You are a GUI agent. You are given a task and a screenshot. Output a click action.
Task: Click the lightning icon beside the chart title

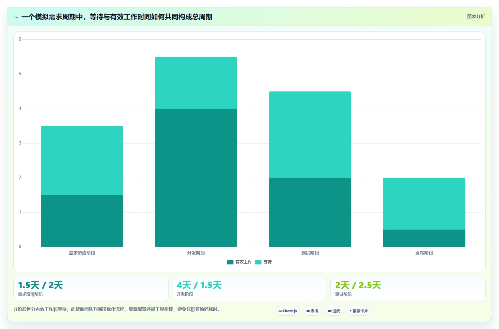[x=16, y=17]
